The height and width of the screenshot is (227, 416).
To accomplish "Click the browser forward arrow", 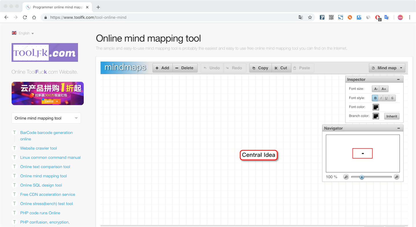I will click(16, 17).
